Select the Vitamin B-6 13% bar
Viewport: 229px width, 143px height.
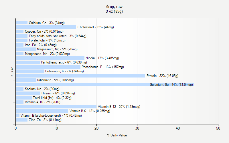coord(42,111)
